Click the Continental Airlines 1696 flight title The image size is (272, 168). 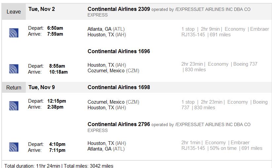click(x=119, y=51)
